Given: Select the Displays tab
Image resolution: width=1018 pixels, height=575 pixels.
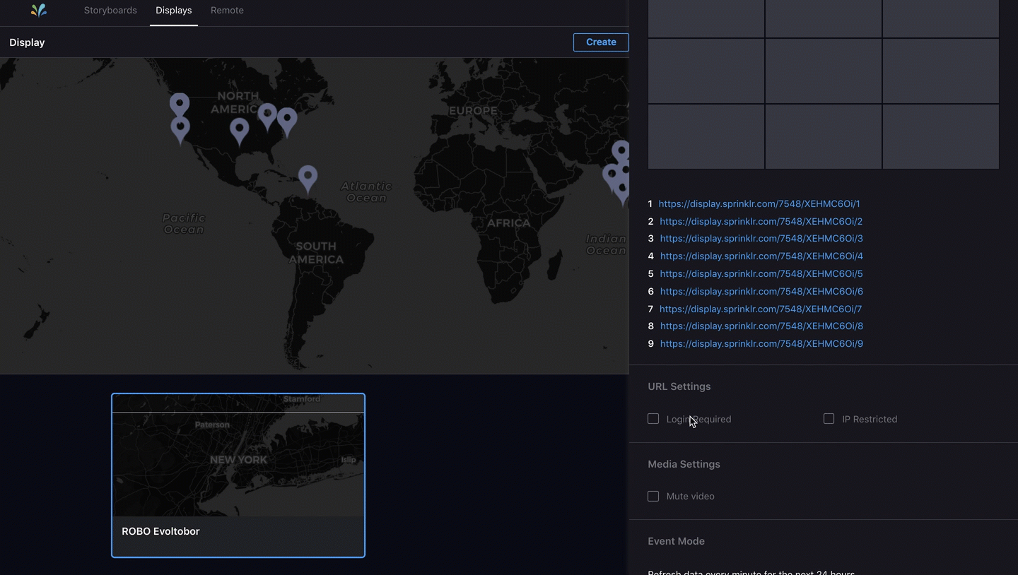Looking at the screenshot, I should click(x=174, y=11).
